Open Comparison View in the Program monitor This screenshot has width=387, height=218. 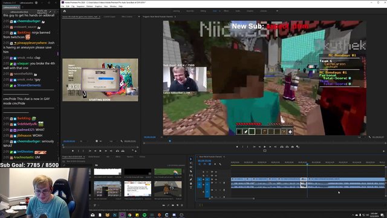pos(298,147)
